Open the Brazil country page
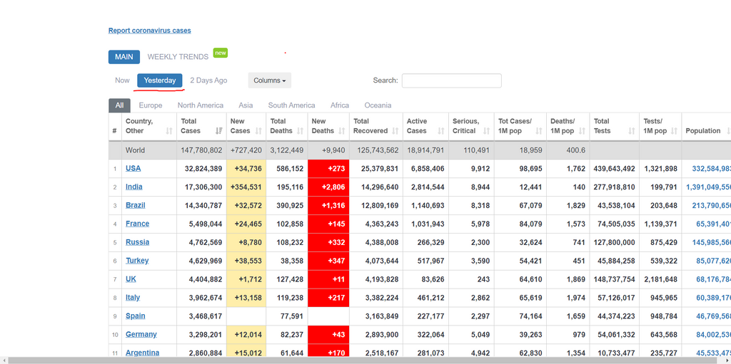This screenshot has height=364, width=731. [x=135, y=205]
